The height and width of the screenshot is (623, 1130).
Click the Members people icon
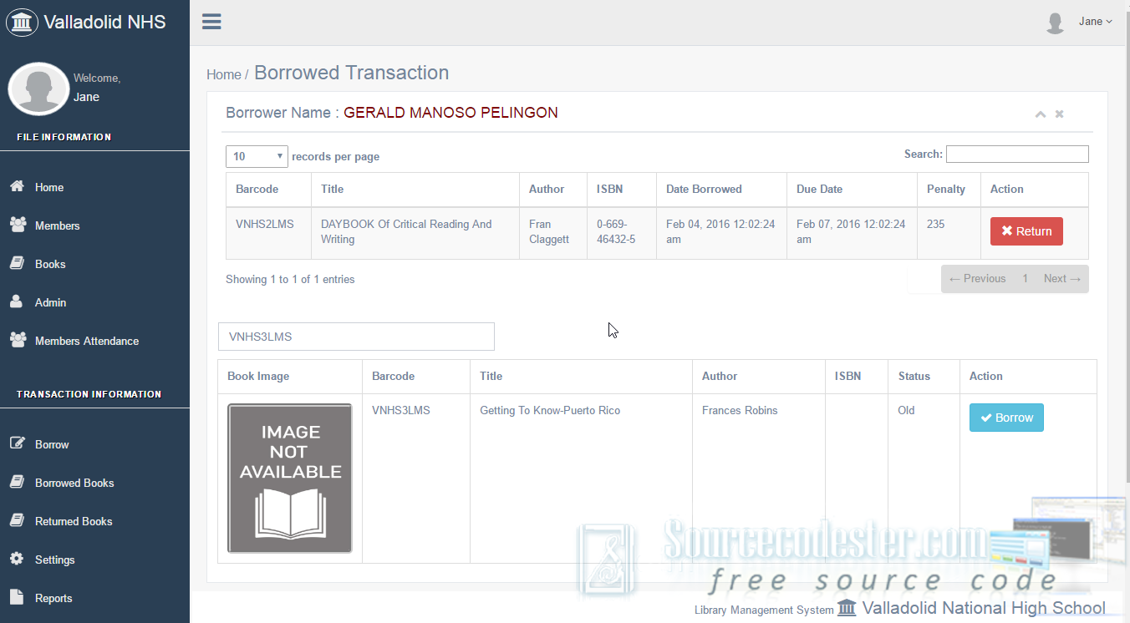coord(18,225)
